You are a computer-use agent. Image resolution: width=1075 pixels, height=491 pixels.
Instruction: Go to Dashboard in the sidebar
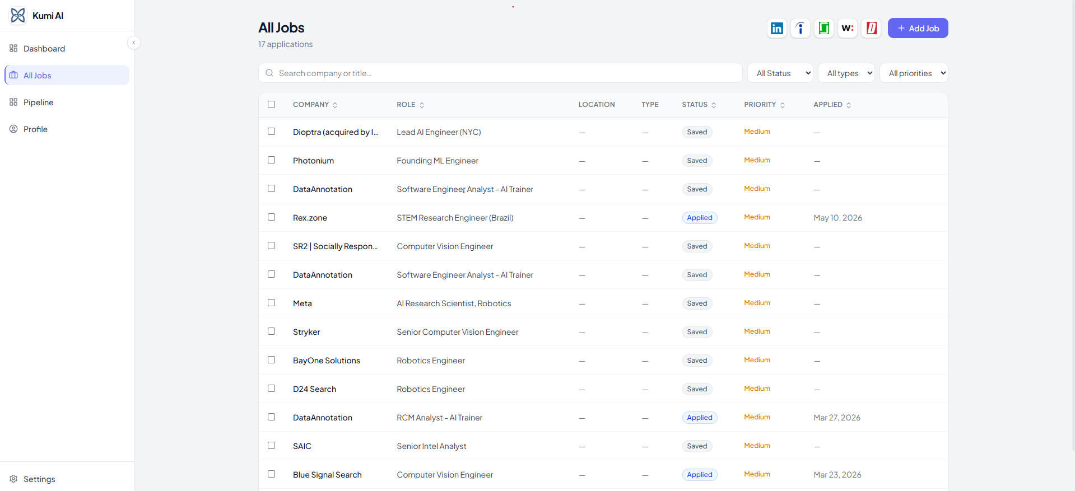(x=67, y=49)
